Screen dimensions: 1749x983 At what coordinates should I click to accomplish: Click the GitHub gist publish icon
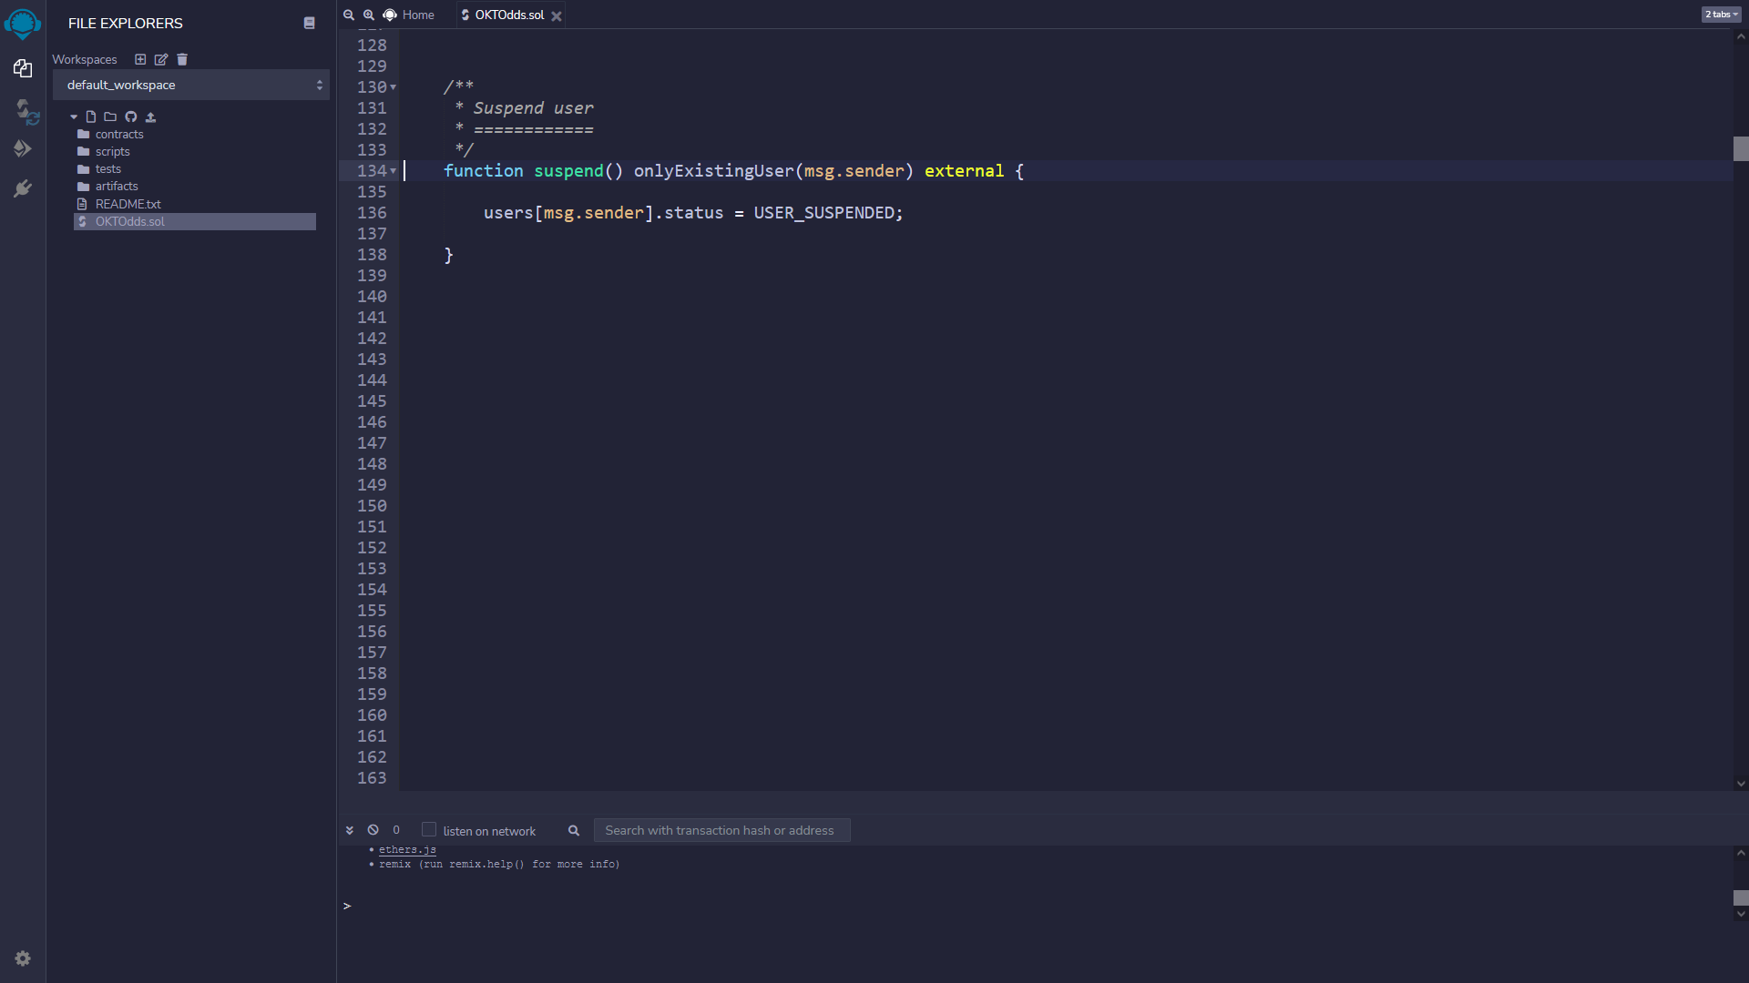pyautogui.click(x=130, y=117)
